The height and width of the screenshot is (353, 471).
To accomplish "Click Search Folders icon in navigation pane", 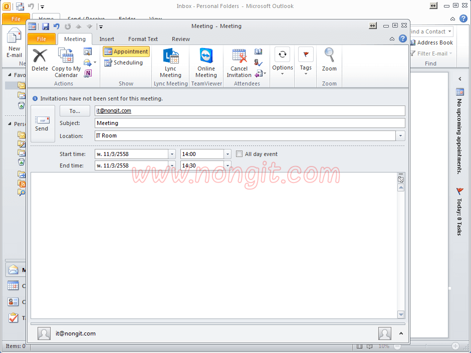I will (22, 192).
